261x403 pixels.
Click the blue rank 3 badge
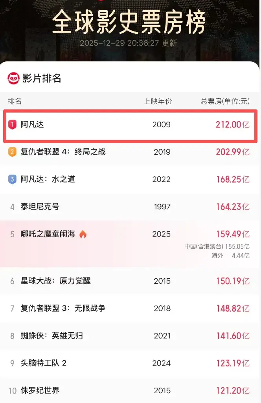[12, 179]
